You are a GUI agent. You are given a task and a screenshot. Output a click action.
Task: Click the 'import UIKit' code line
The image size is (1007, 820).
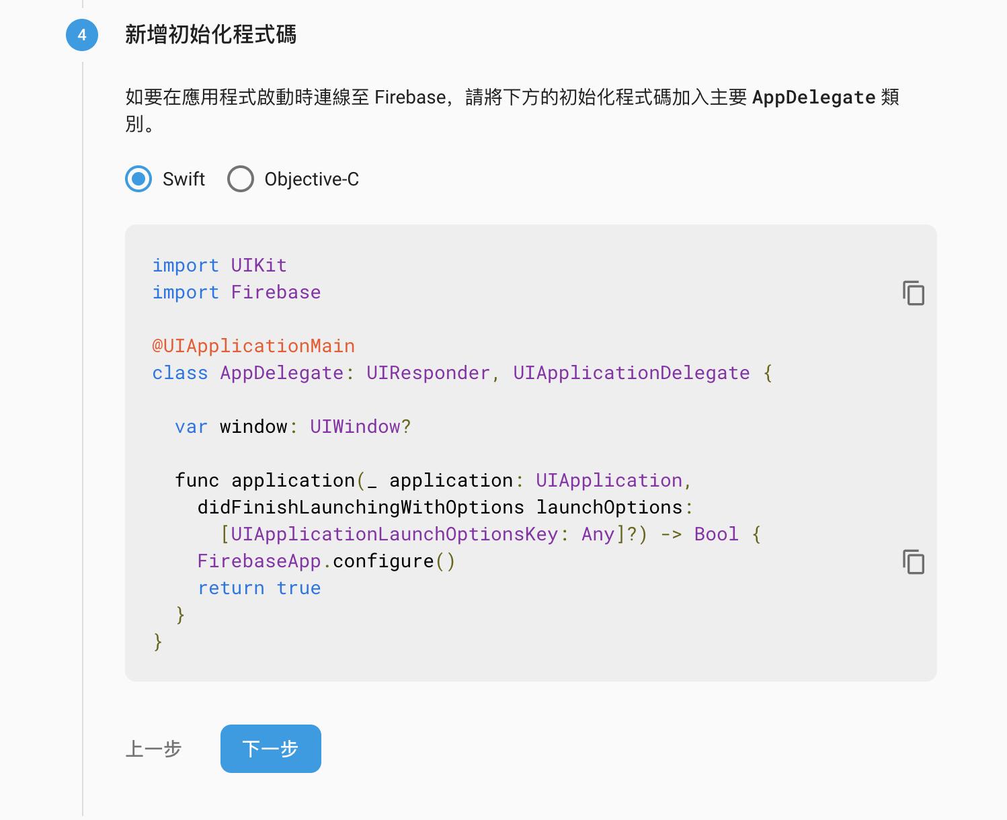point(219,265)
